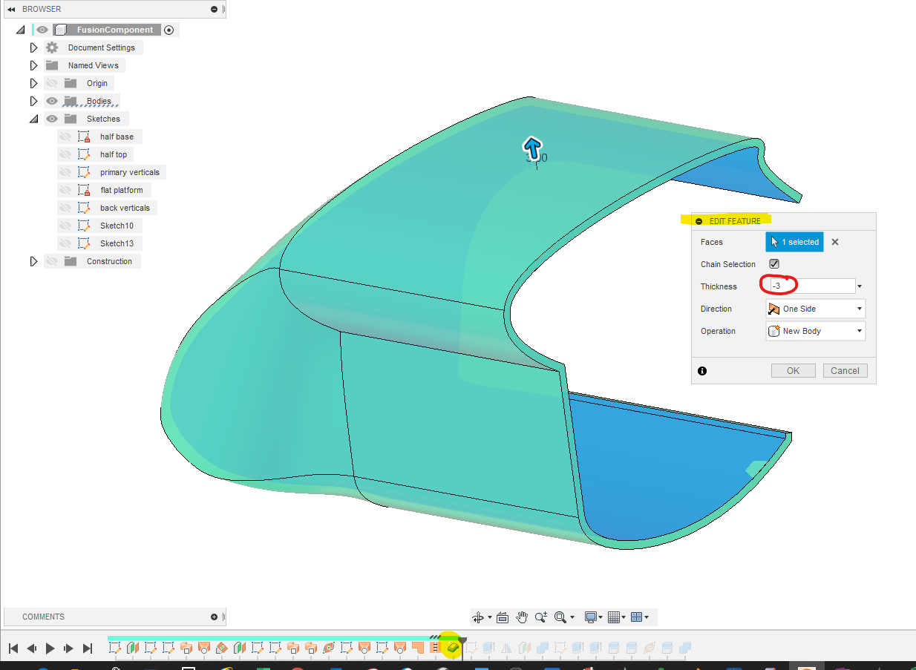Cancel the Edit Feature dialog
This screenshot has height=670, width=916.
(845, 370)
